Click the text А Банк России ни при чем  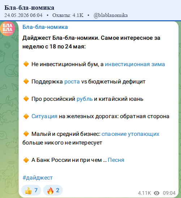tap(66, 160)
